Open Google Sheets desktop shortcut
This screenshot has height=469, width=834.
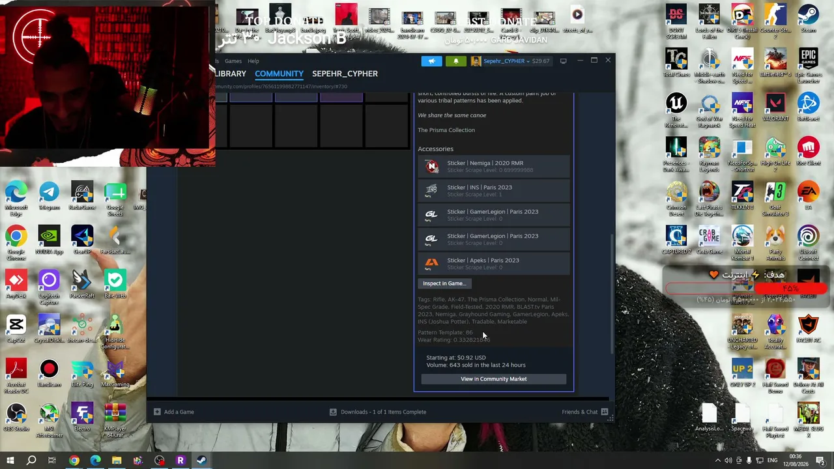click(115, 199)
